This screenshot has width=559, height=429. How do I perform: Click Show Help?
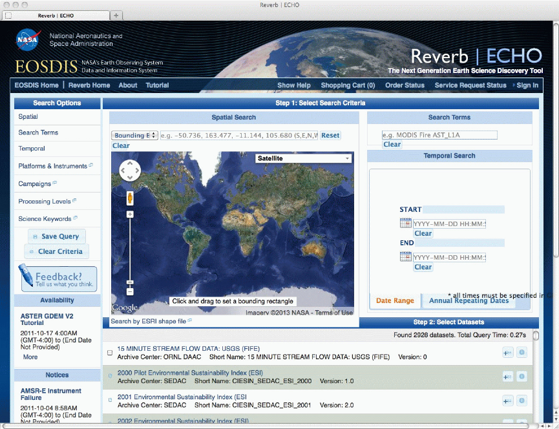click(294, 85)
